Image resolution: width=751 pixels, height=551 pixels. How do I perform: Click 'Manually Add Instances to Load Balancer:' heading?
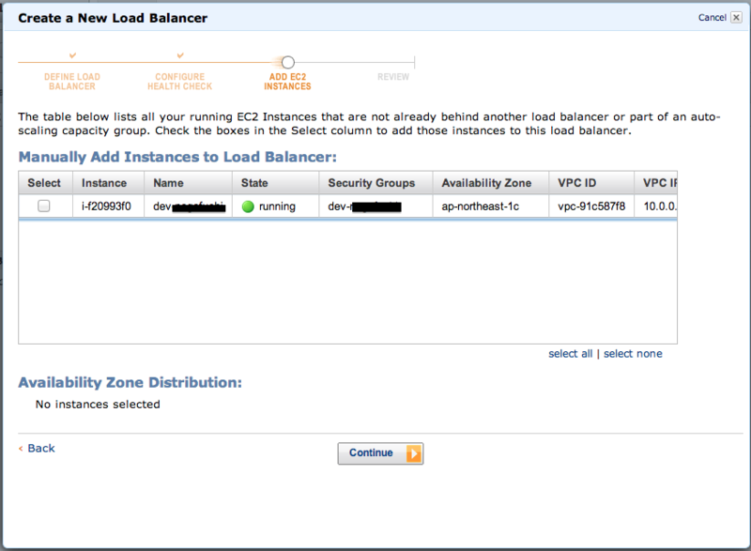tap(177, 157)
